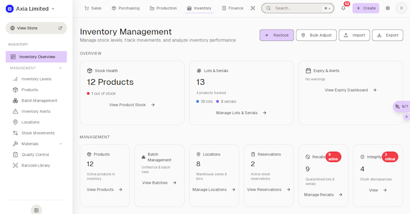Open View Batches link

[x=159, y=183]
